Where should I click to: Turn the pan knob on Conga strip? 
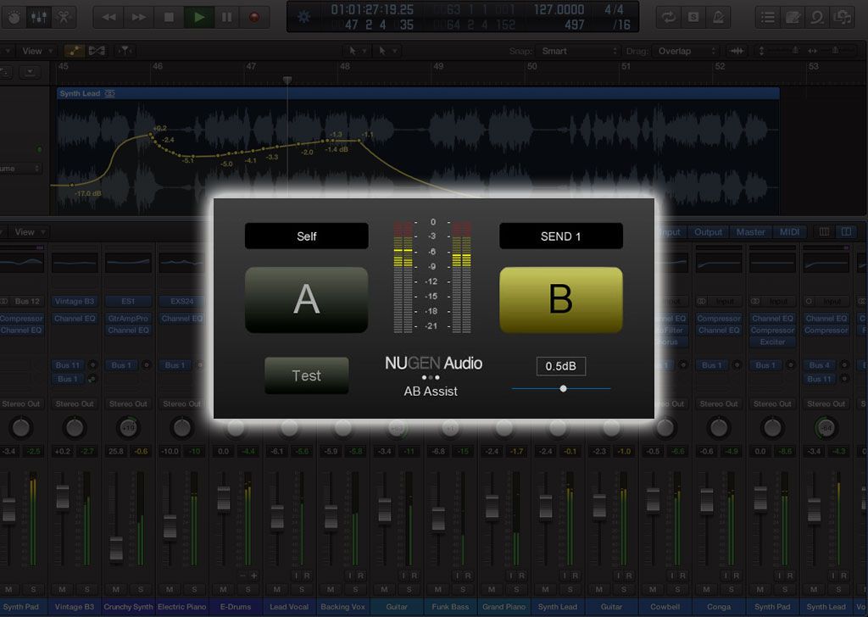click(719, 428)
